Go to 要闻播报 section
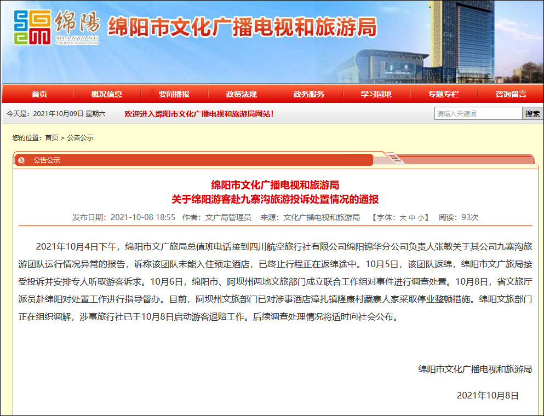Viewport: 544px width, 416px height. tap(174, 94)
